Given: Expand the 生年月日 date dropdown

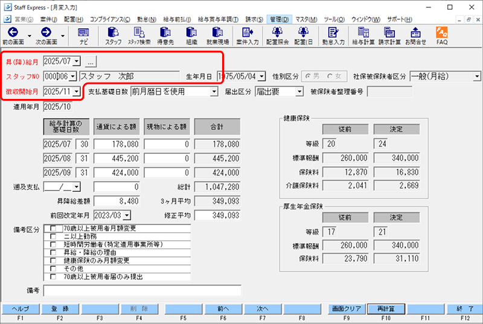Looking at the screenshot, I should (x=262, y=76).
